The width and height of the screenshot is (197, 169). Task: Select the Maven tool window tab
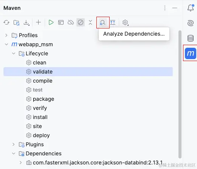pyautogui.click(x=191, y=53)
